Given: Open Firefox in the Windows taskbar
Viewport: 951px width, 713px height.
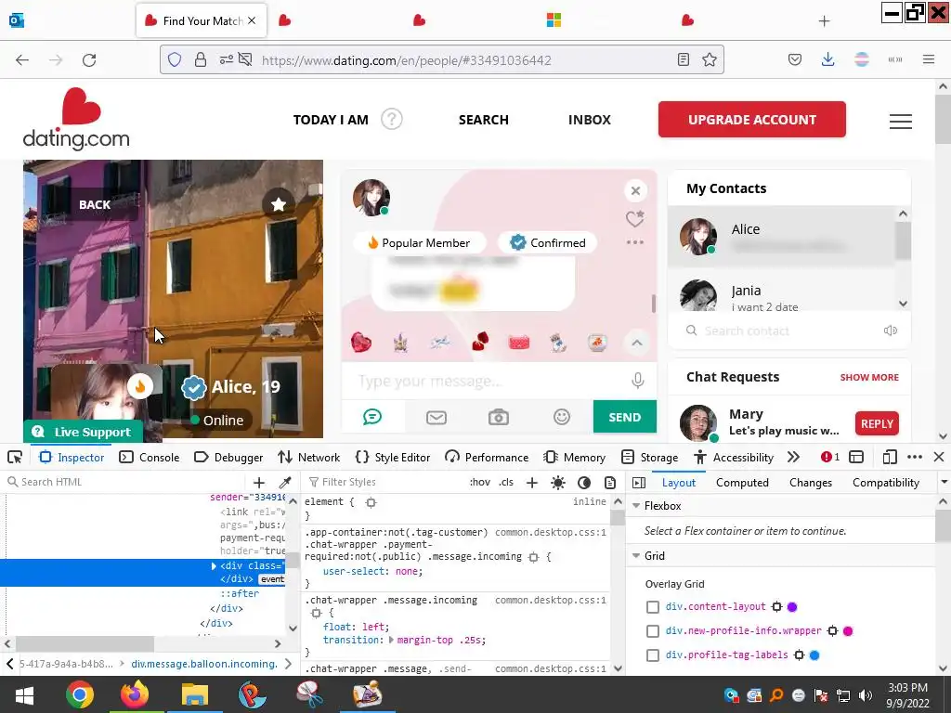Looking at the screenshot, I should point(134,694).
